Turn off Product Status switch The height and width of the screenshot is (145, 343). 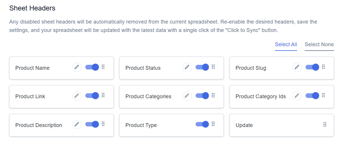(202, 67)
